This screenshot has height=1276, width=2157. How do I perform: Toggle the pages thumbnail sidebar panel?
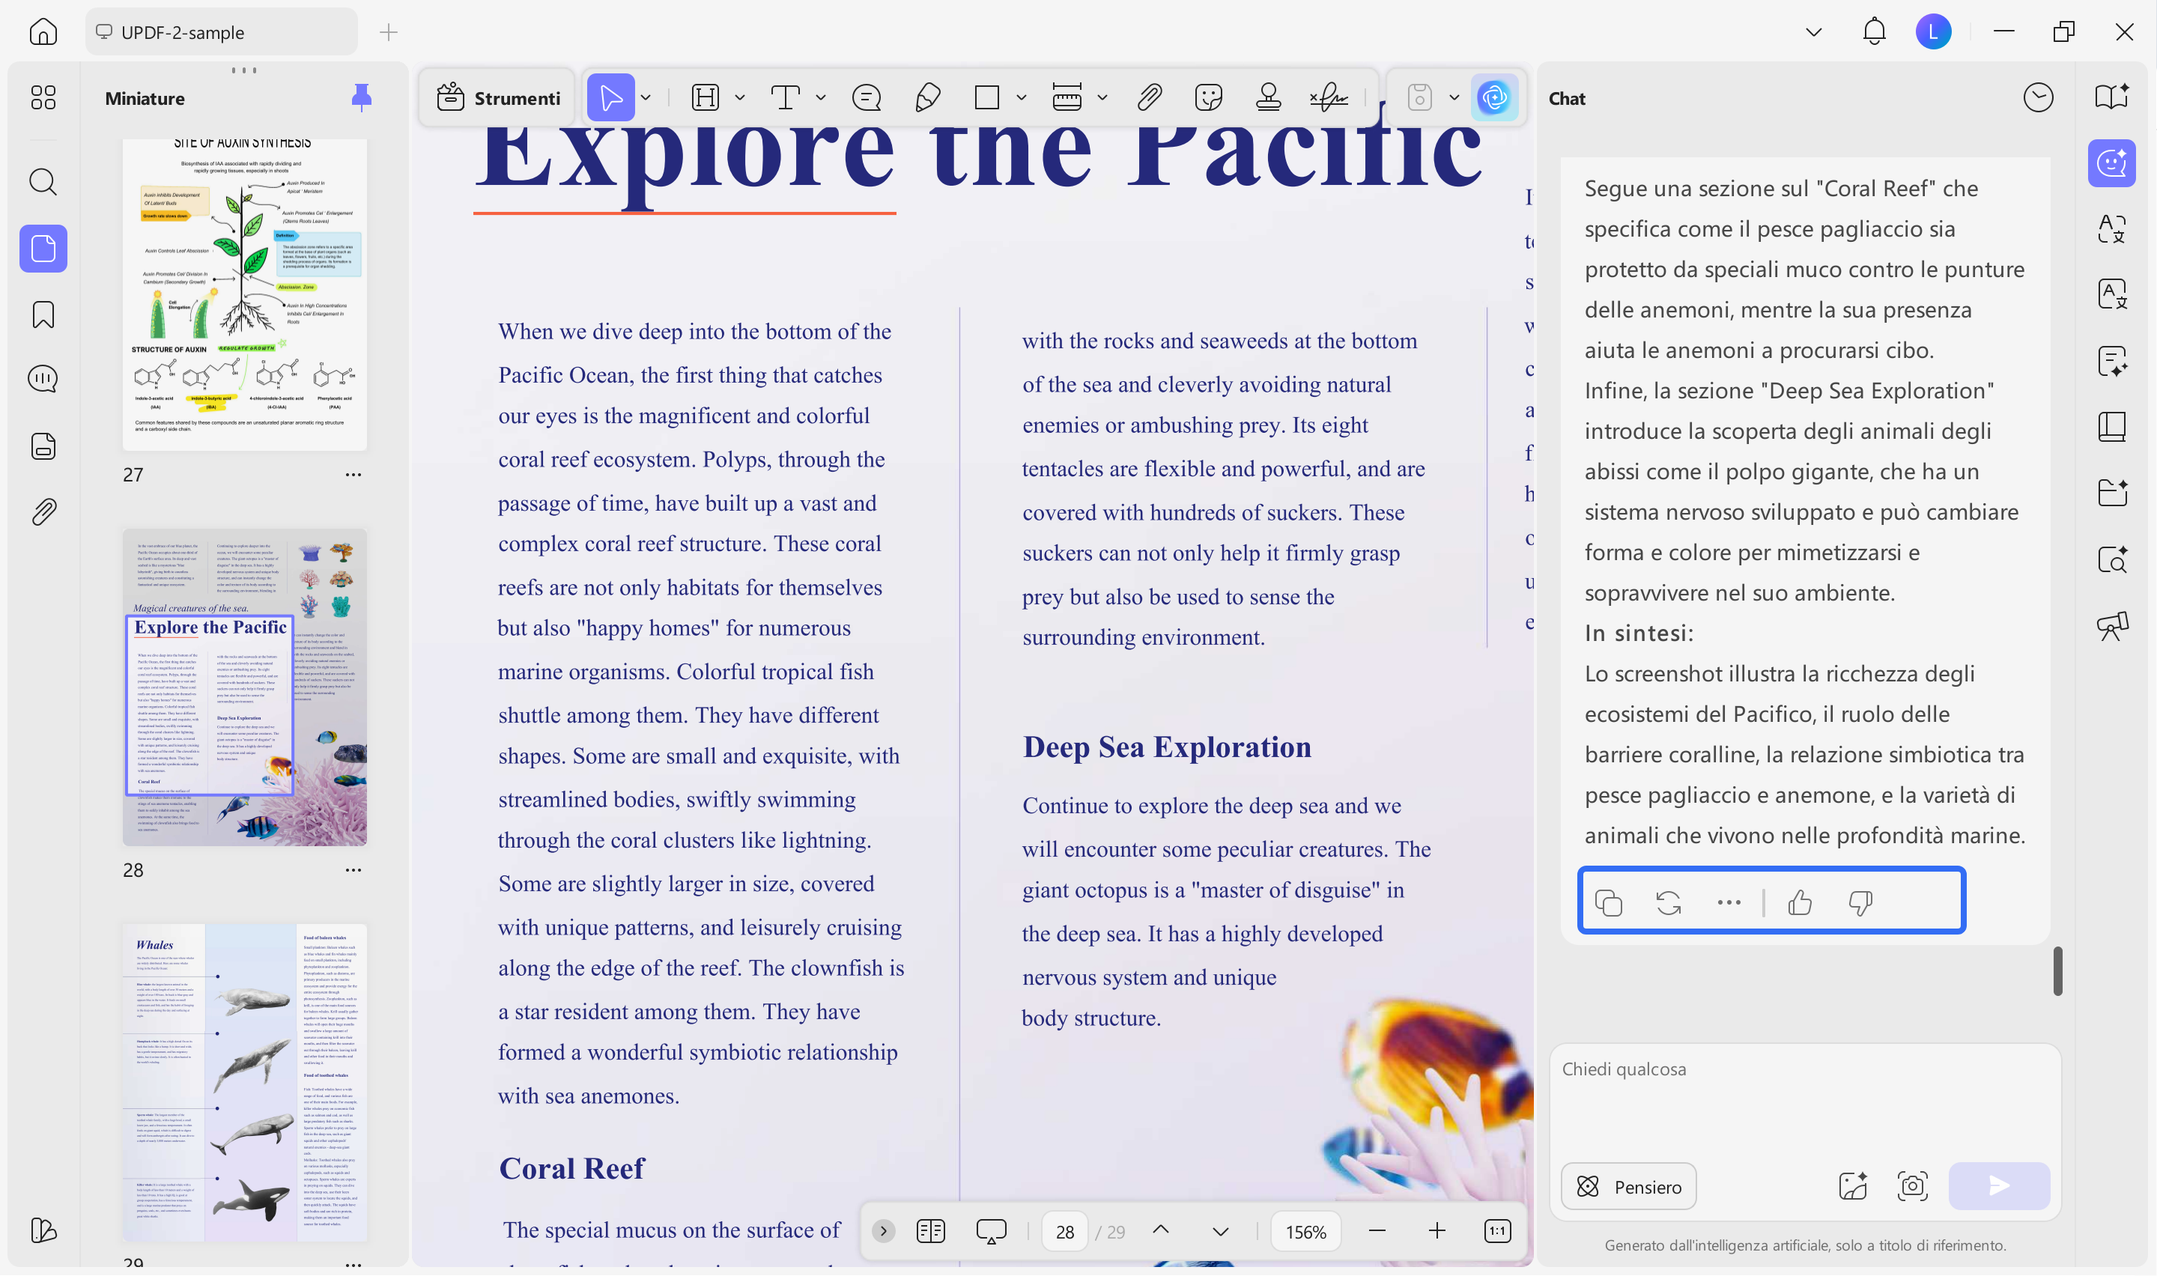click(x=43, y=249)
